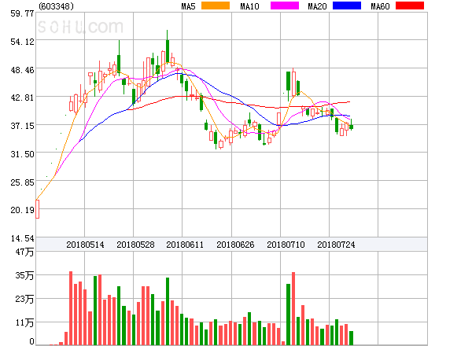
Task: Click the tallest green candlestick peaking near 56
Action: pyautogui.click(x=168, y=48)
